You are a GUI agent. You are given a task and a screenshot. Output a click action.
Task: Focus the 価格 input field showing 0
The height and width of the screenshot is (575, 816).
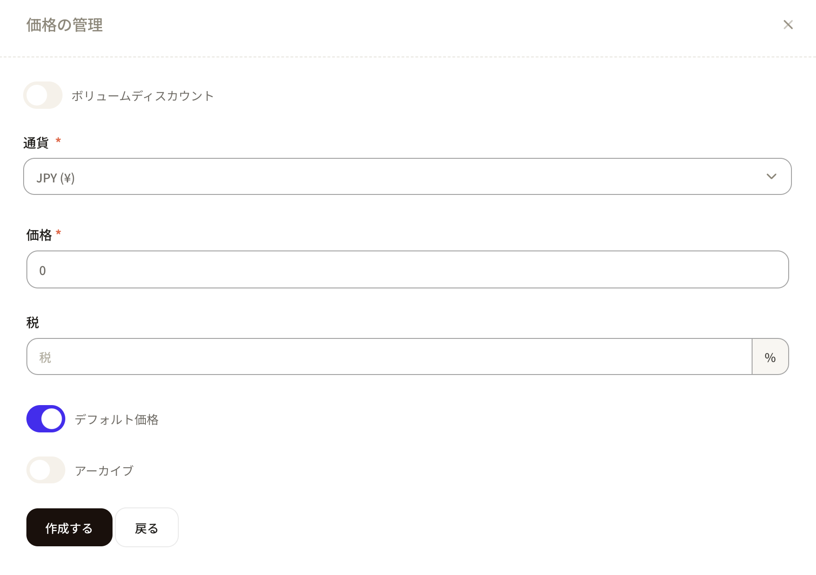coord(408,269)
